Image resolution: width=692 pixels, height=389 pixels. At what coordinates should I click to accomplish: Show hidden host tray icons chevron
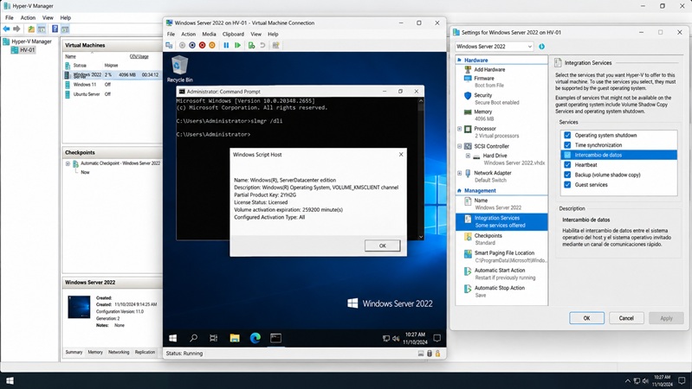tap(628, 380)
